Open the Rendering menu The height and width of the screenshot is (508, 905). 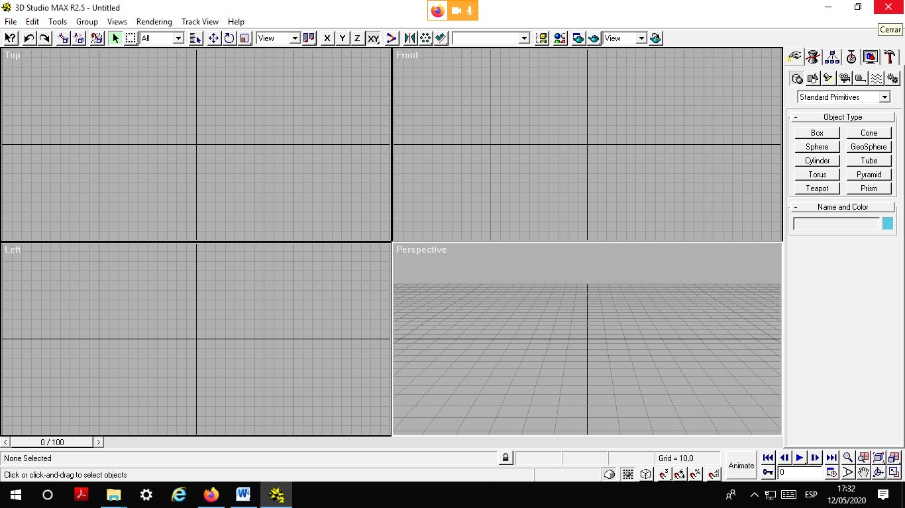tap(154, 21)
